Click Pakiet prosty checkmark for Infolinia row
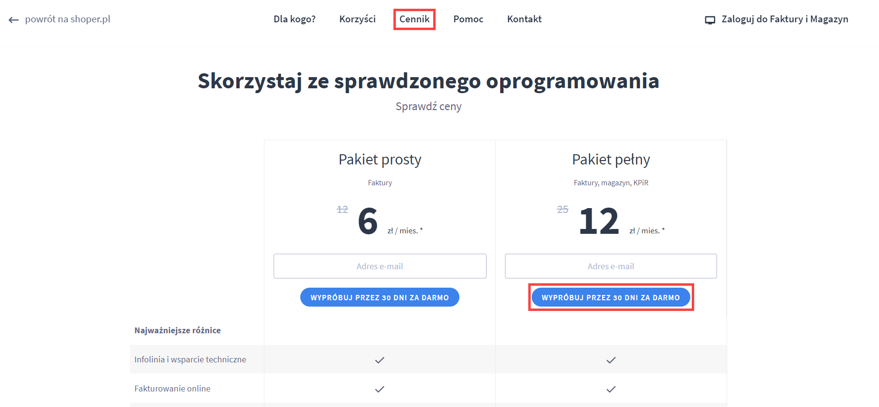Screen dimensions: 879x407 (379, 360)
